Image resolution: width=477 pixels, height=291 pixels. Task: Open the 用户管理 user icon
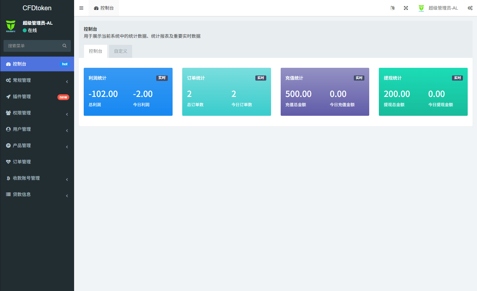point(8,129)
